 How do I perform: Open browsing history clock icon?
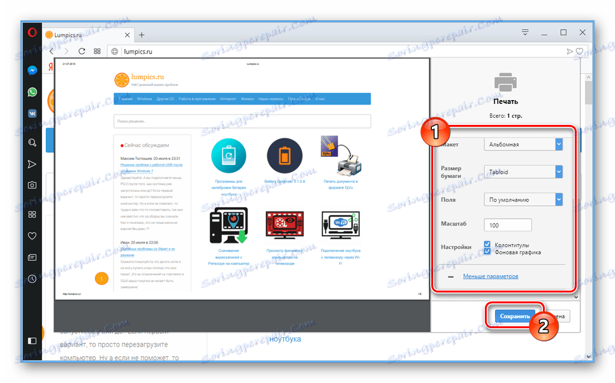[32, 279]
